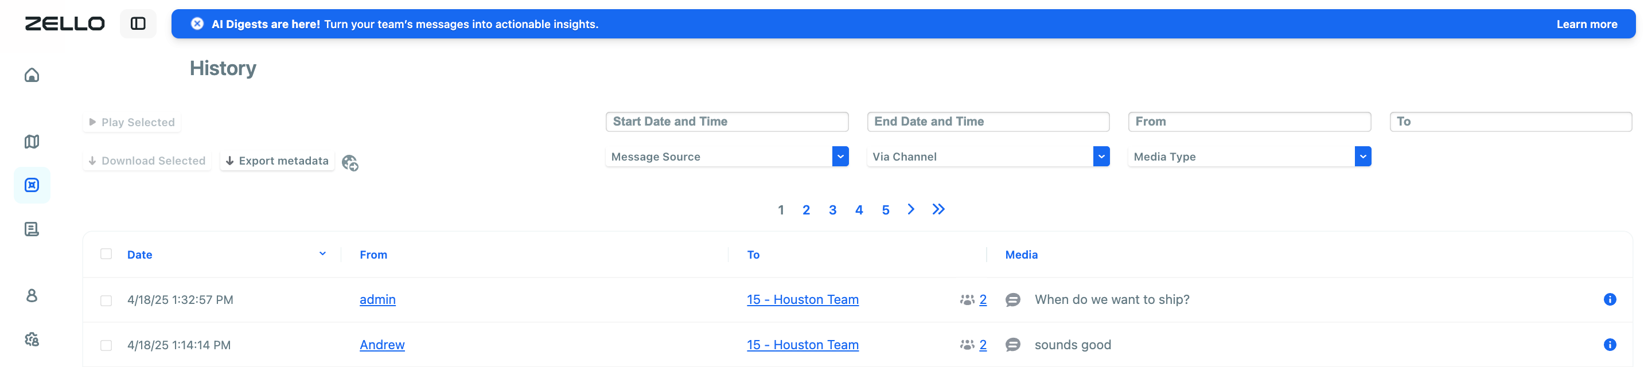Select the header select-all checkbox

click(x=106, y=254)
